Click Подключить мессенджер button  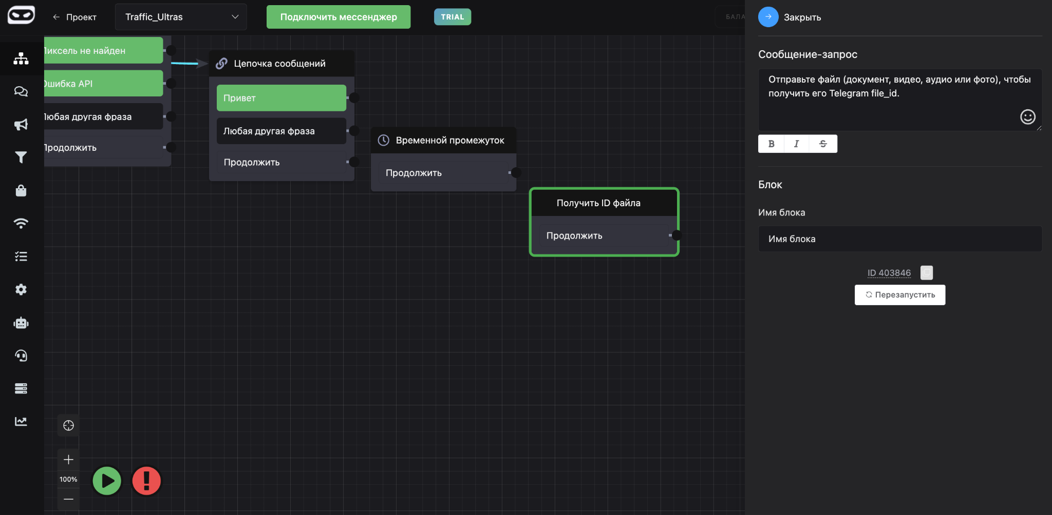339,17
